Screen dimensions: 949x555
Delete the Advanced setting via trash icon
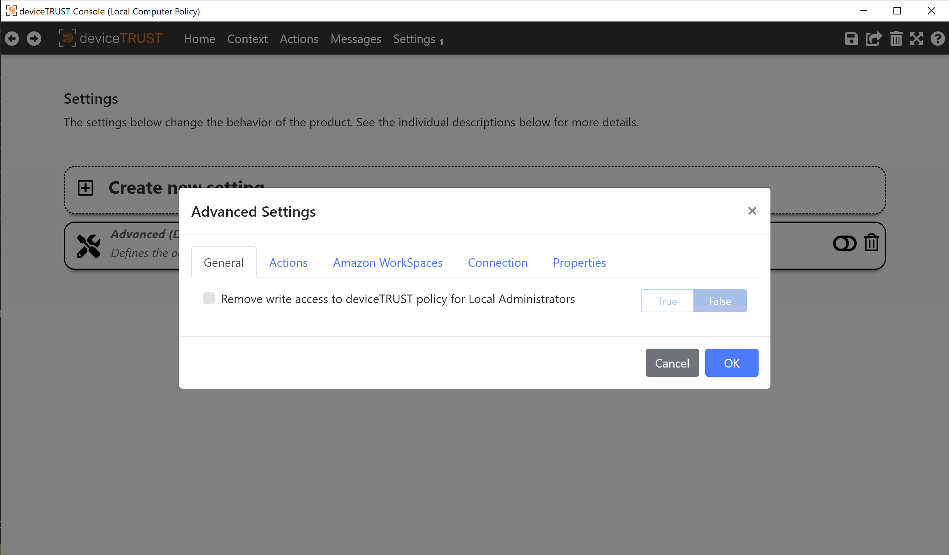pos(872,243)
